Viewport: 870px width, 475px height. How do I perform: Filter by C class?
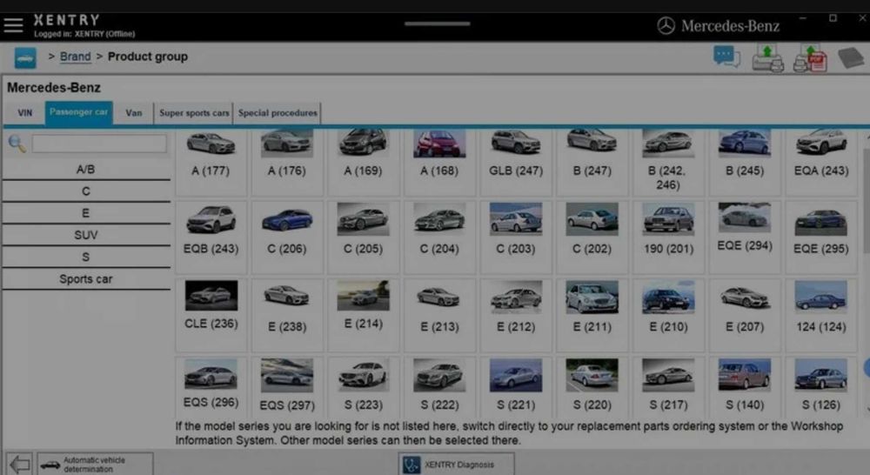point(86,191)
